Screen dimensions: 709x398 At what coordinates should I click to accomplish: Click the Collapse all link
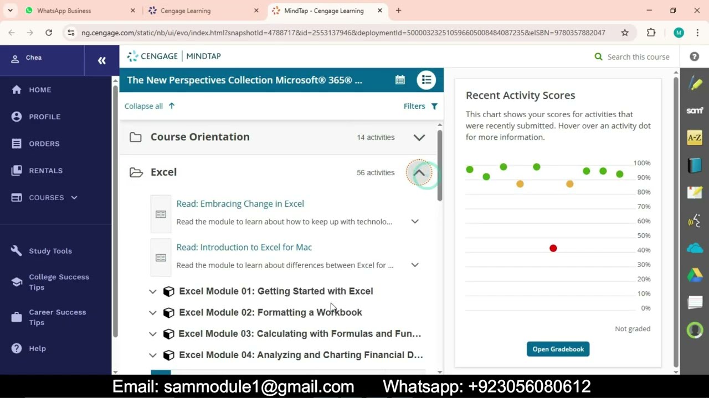point(150,106)
